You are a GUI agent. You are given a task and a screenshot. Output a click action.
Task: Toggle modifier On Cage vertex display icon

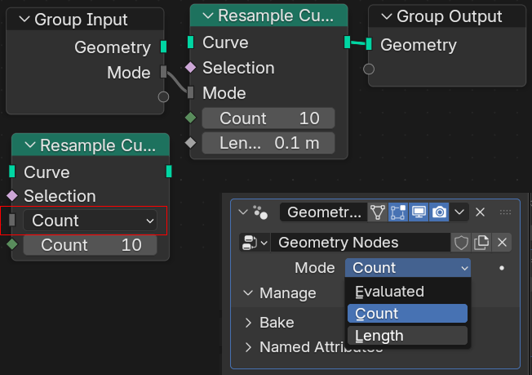coord(378,212)
